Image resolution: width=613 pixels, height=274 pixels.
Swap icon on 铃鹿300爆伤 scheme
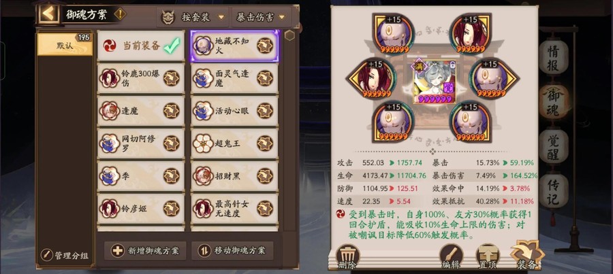[171, 78]
